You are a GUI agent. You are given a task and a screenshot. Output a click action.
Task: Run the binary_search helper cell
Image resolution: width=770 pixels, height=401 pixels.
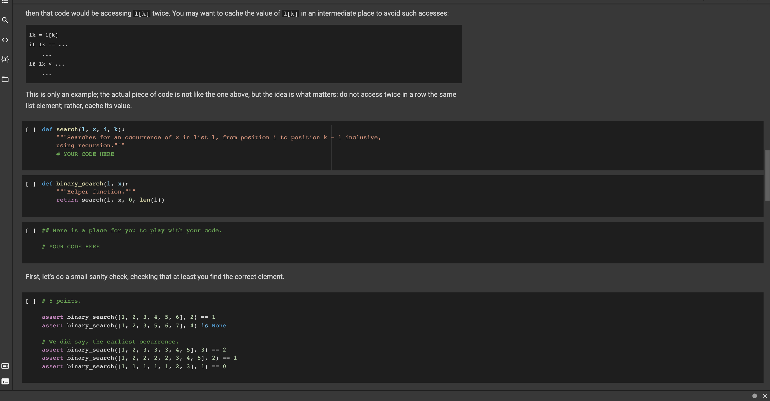pyautogui.click(x=30, y=184)
